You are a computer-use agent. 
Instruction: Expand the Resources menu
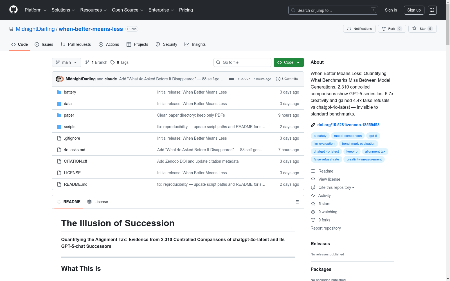pos(94,10)
